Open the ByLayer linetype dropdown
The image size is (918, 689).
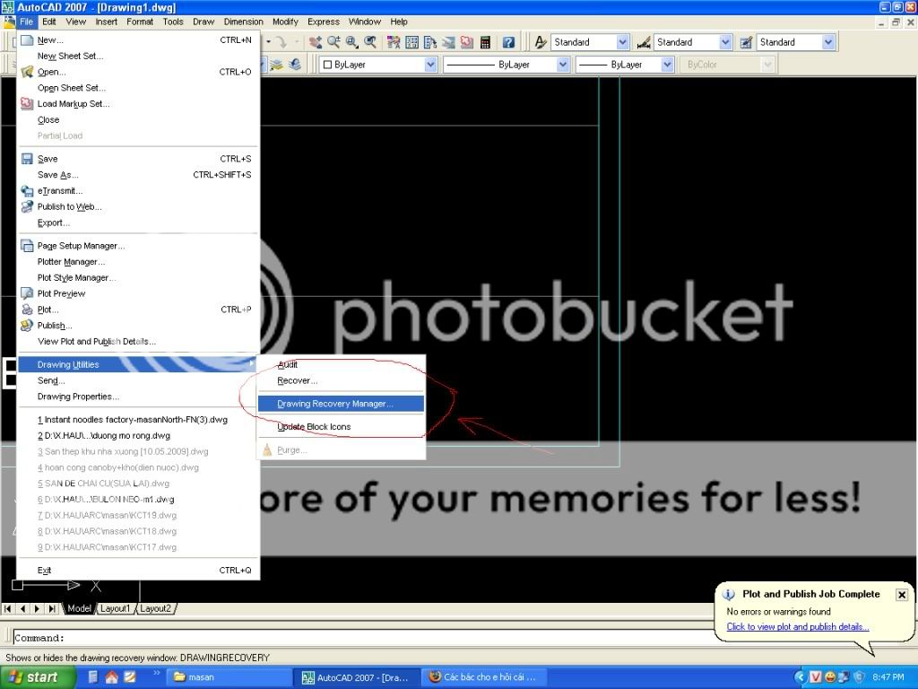point(563,65)
